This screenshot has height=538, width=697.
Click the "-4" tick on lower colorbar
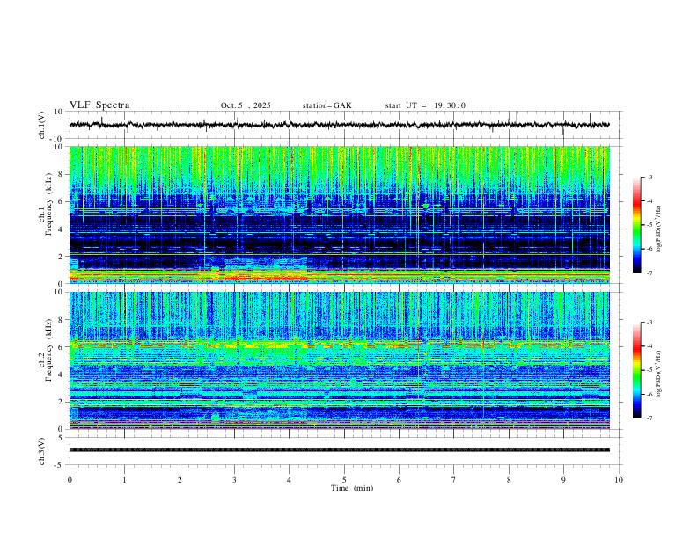click(649, 346)
